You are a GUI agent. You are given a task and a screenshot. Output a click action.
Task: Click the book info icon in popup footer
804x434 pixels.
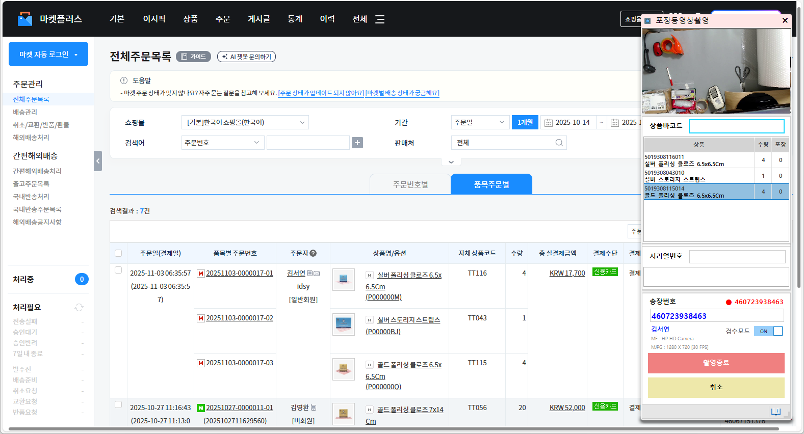pyautogui.click(x=775, y=412)
